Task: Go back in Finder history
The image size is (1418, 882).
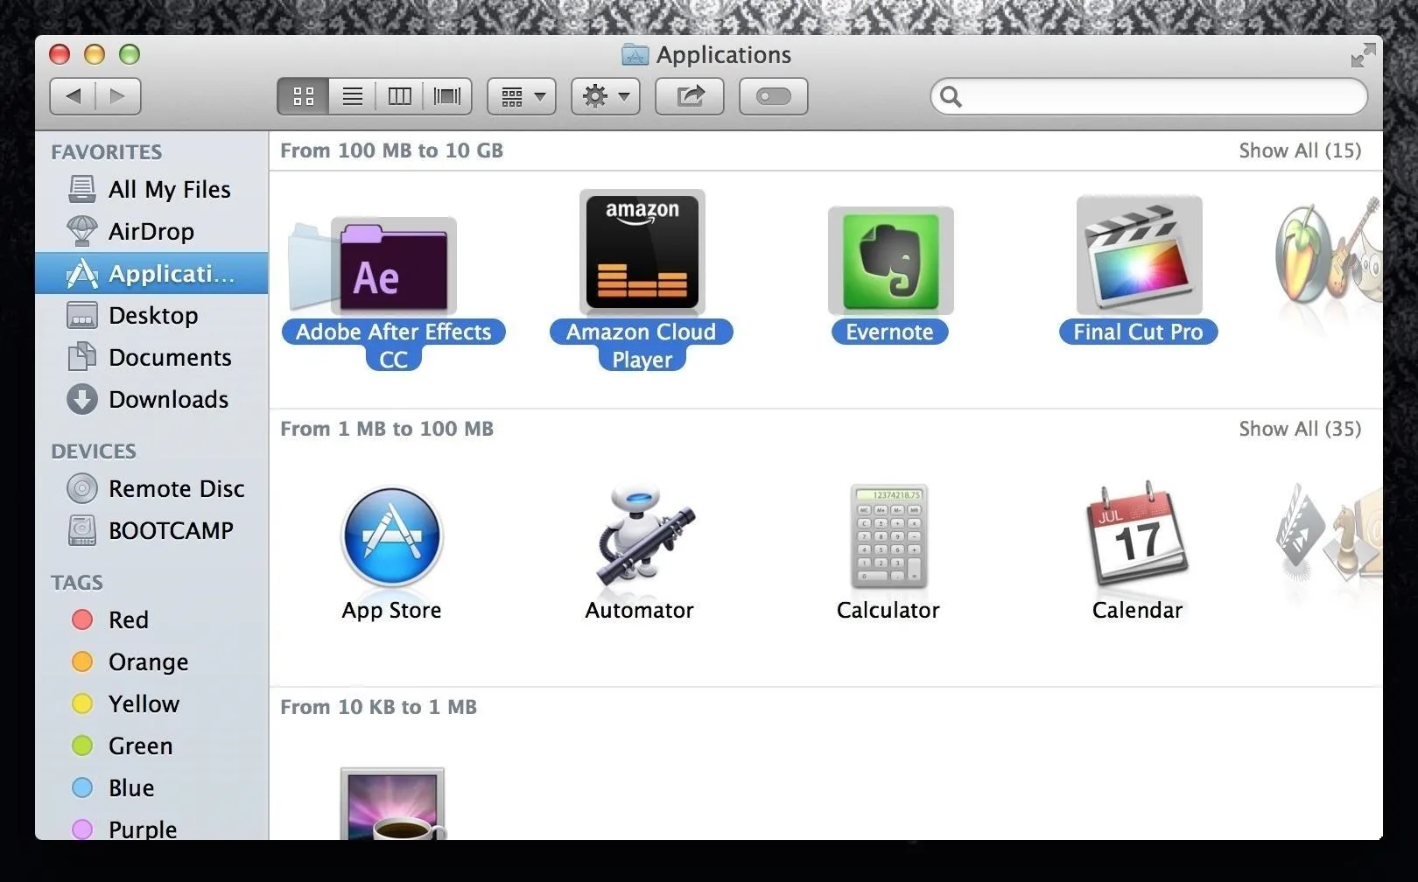Action: (73, 96)
